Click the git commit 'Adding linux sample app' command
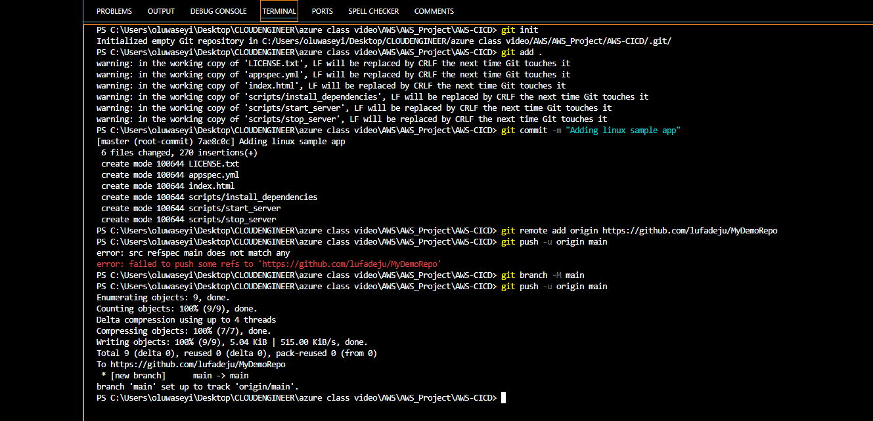Viewport: 873px width, 421px height. 591,130
